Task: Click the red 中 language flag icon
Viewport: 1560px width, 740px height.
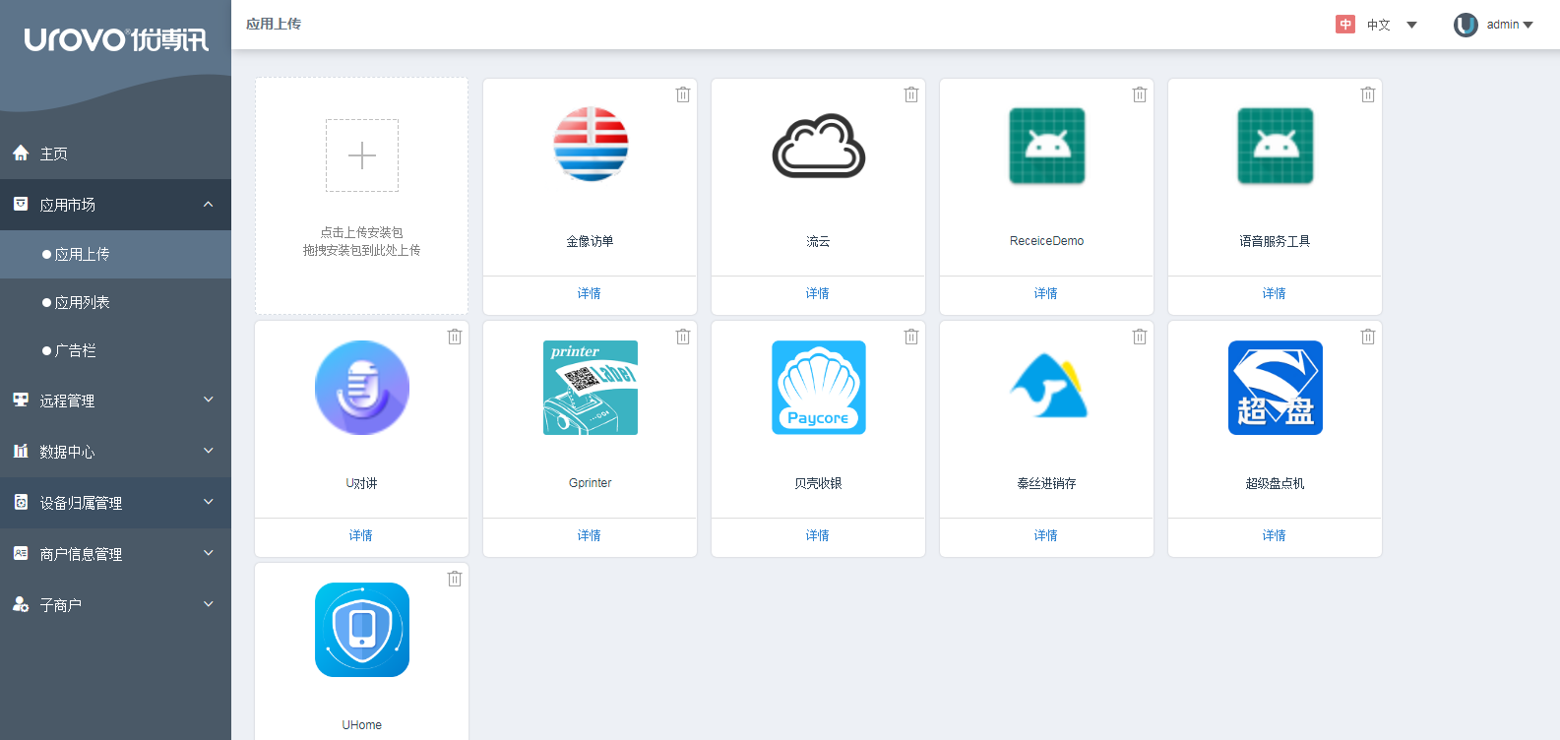Action: (x=1345, y=25)
